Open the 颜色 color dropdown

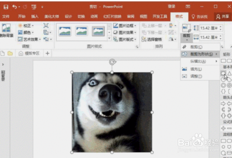[x=26, y=32]
